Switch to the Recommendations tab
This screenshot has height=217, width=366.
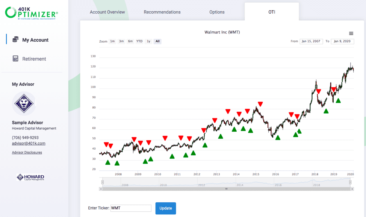coord(162,12)
